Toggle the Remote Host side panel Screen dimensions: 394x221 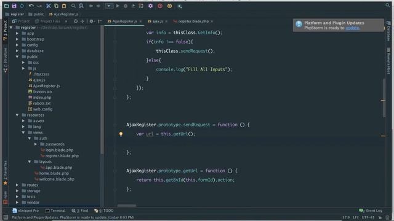[388, 61]
